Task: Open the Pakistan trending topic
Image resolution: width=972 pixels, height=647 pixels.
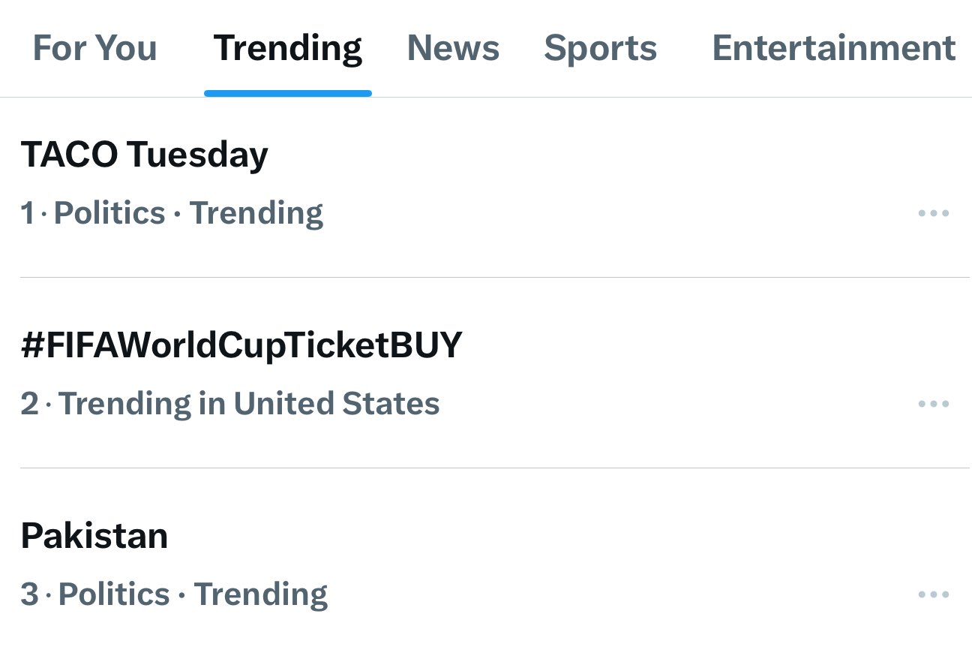Action: coord(94,536)
